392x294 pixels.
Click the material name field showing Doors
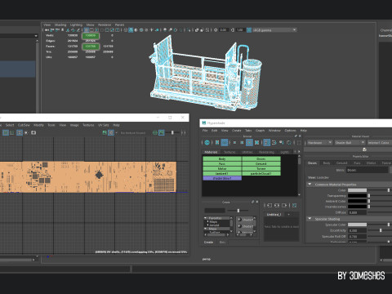pos(367,170)
